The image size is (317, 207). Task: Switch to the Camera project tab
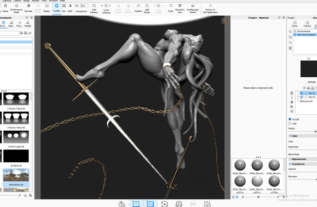[307, 24]
